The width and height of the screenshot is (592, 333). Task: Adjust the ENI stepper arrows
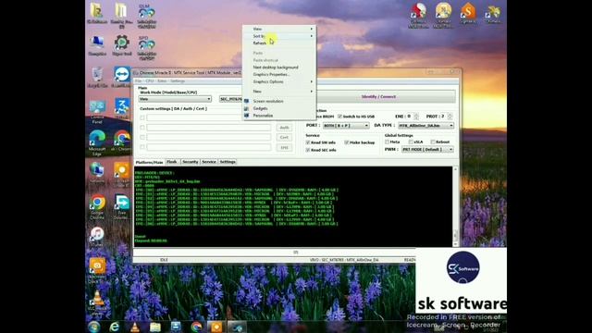[416, 117]
